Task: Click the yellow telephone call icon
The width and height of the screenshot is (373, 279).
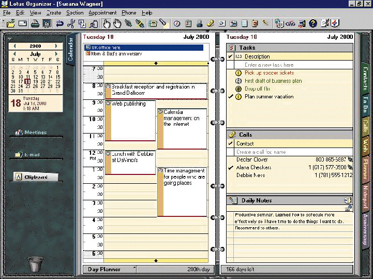Action: (210, 23)
